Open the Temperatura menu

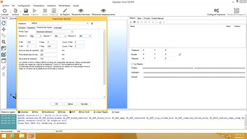[39, 6]
